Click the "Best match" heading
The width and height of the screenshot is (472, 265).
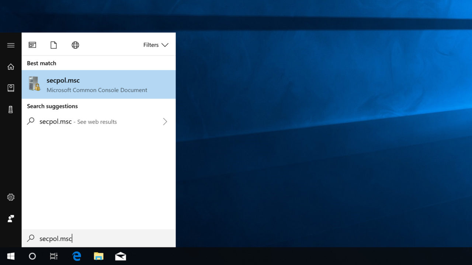pyautogui.click(x=42, y=63)
